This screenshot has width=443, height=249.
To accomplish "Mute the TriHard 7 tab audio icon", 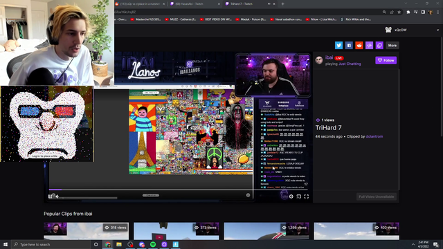I will coord(269,4).
